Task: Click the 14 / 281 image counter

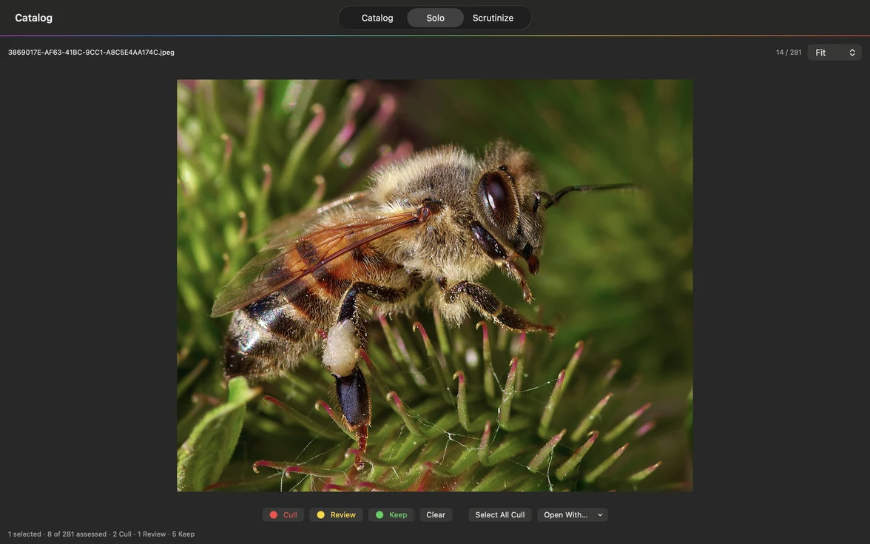Action: click(789, 52)
